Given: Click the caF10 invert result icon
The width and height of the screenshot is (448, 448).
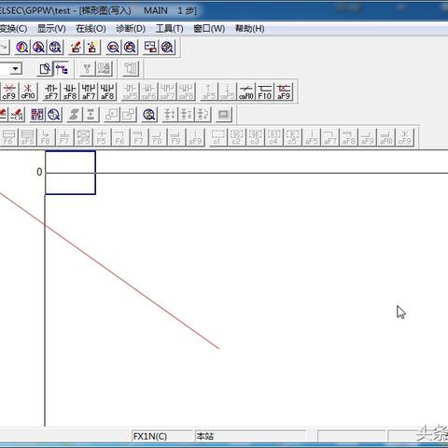Looking at the screenshot, I should [246, 91].
